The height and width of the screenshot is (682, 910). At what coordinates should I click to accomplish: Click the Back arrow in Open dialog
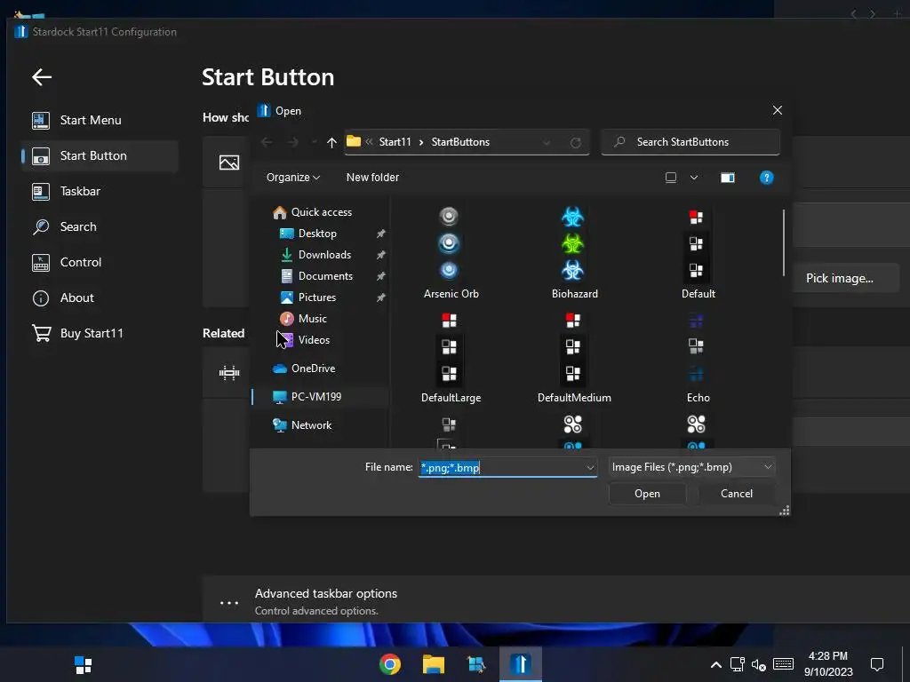coord(267,142)
